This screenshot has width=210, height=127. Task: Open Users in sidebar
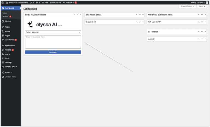(x=11, y=54)
